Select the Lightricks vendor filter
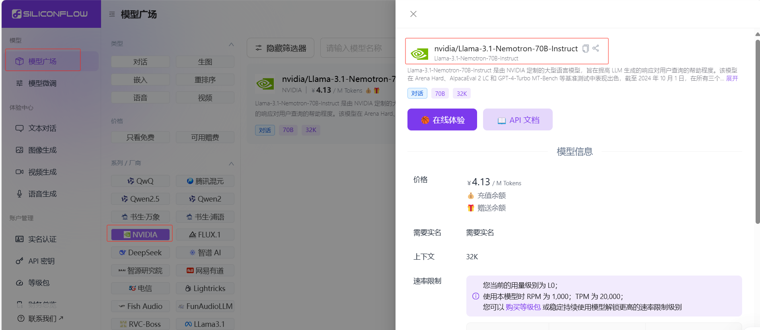 tap(205, 288)
